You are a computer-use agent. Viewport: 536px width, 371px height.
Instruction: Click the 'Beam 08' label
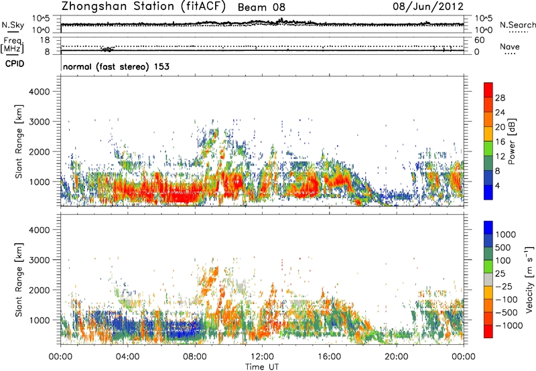[x=261, y=7]
